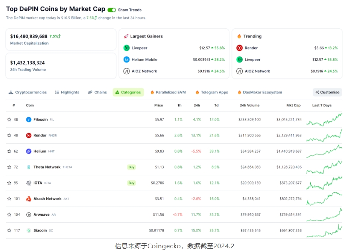
Task: Open the Chains tab
Action: [x=97, y=92]
